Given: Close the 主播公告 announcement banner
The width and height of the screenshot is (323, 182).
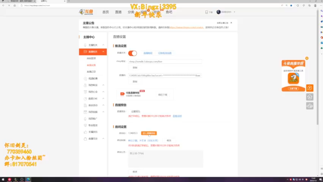Looking at the screenshot, I should pyautogui.click(x=231, y=23).
